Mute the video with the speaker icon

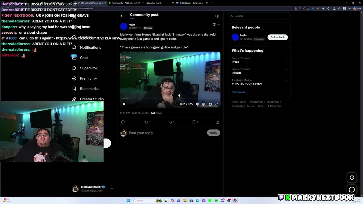point(197,104)
